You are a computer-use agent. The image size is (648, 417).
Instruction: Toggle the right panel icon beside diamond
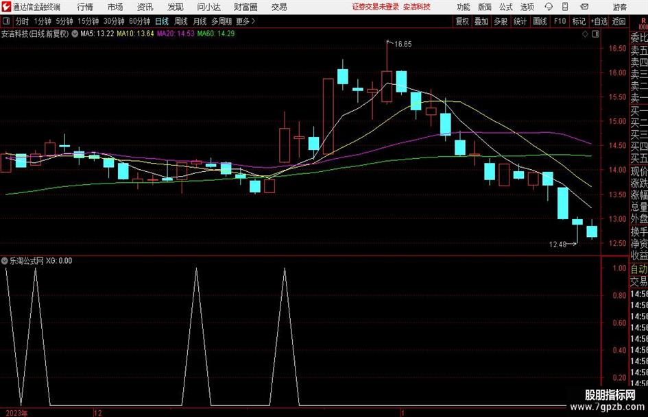pyautogui.click(x=595, y=34)
